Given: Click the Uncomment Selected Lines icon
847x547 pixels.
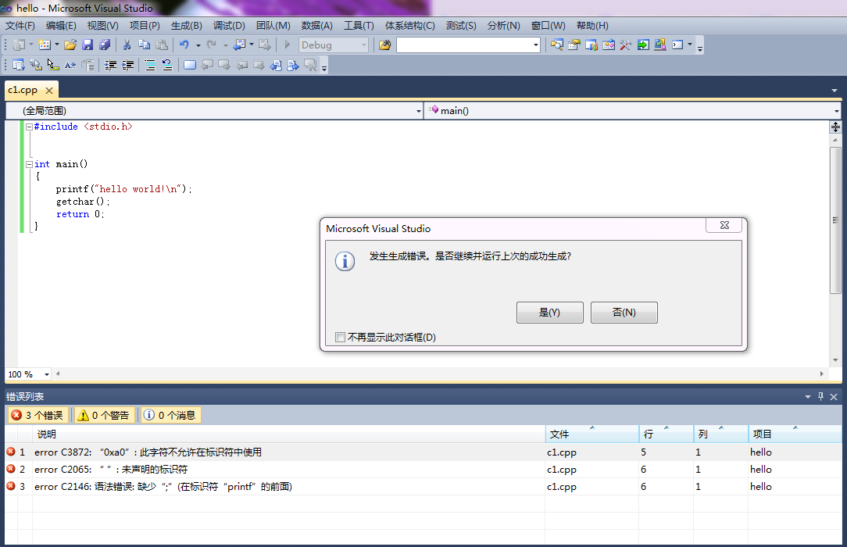Looking at the screenshot, I should (x=167, y=66).
